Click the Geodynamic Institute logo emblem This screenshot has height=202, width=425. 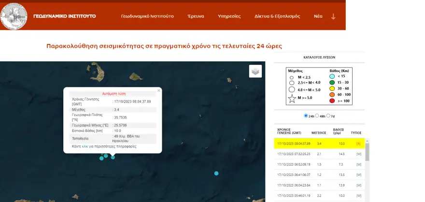pyautogui.click(x=14, y=16)
